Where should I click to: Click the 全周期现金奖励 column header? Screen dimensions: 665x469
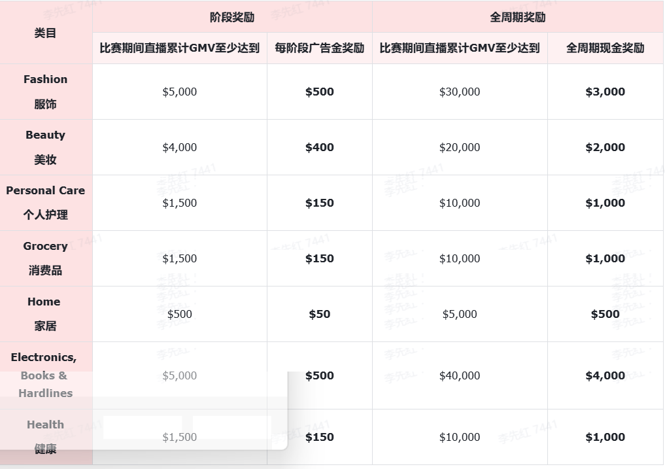point(605,48)
